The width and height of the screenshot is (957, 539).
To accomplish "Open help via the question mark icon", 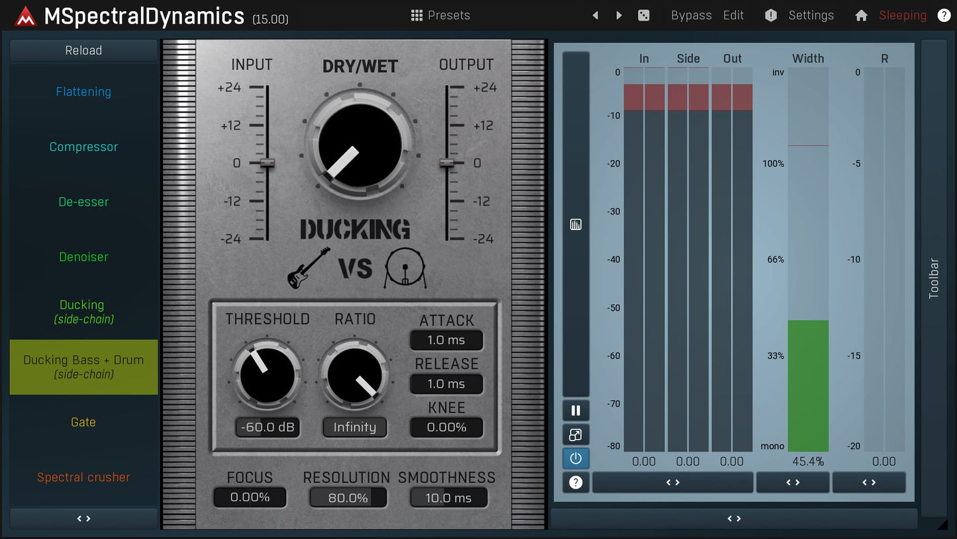I will coord(944,15).
